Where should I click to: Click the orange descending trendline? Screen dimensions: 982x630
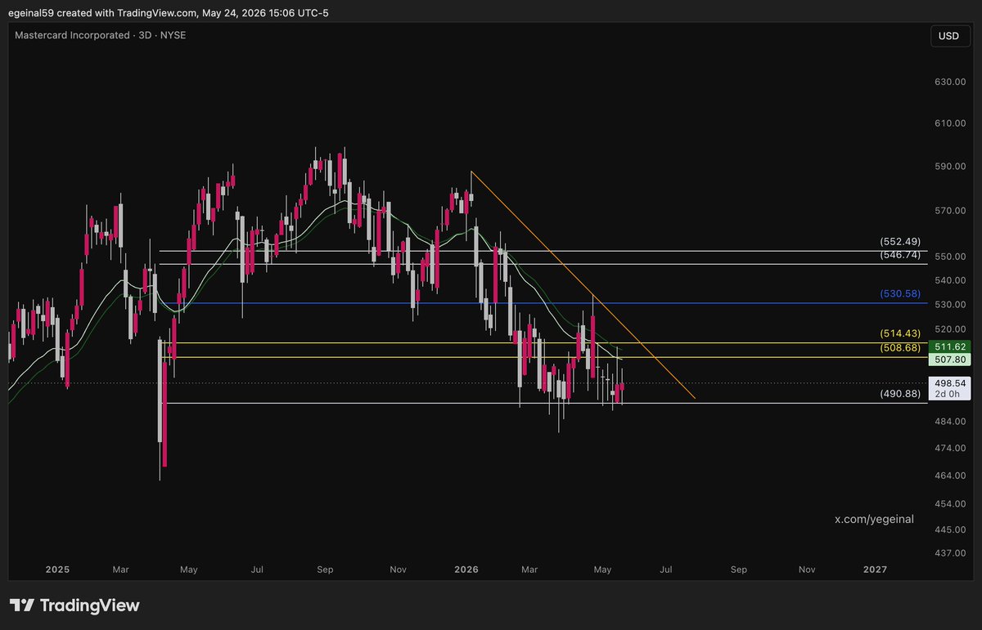point(583,284)
